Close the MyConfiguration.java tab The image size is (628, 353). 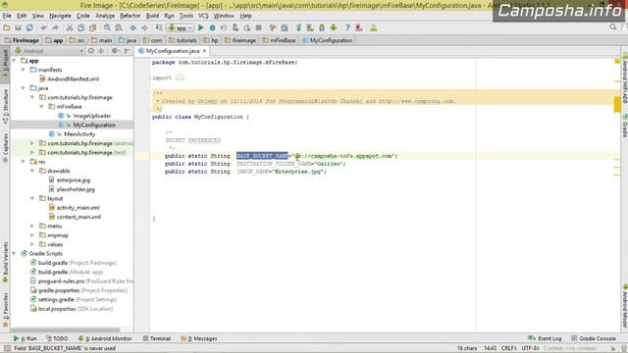[204, 51]
